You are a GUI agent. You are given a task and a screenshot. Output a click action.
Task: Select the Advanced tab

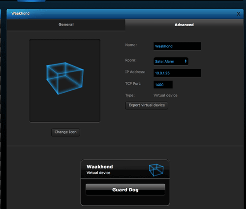point(184,25)
